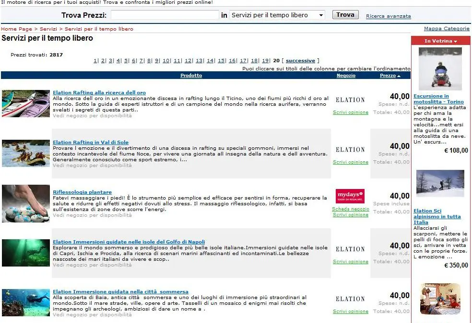
Task: Open the snowmobile image in In Vetrina
Action: pos(440,69)
